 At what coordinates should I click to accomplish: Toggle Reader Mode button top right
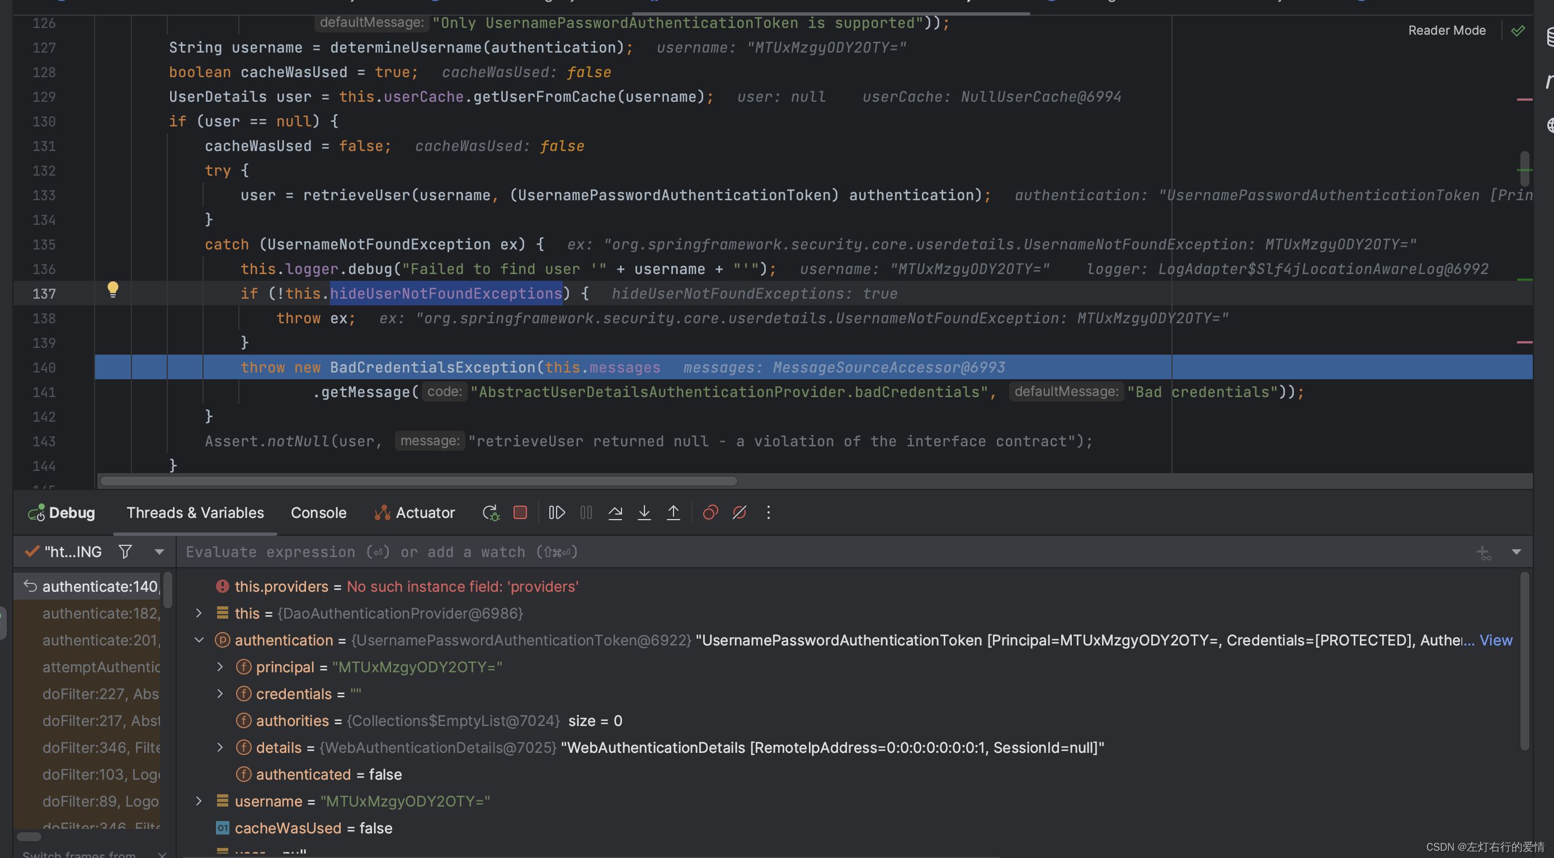pos(1447,30)
